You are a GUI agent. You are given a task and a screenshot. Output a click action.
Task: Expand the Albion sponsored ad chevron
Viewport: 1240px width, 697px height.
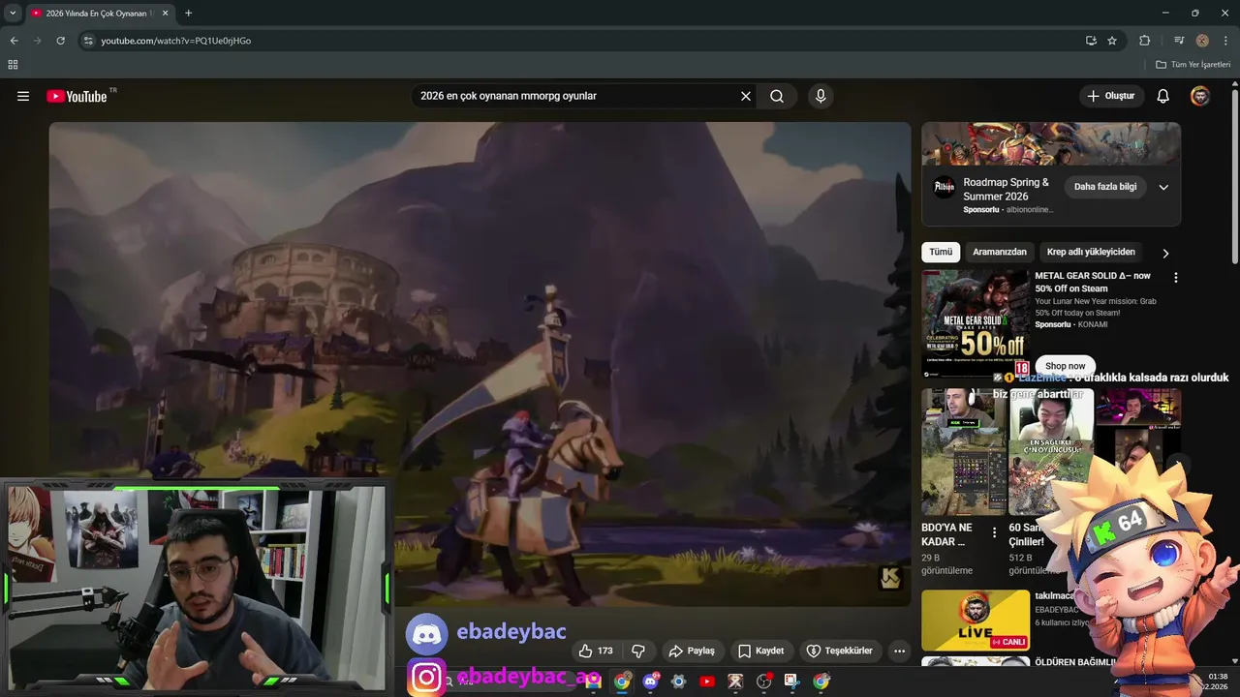point(1163,187)
